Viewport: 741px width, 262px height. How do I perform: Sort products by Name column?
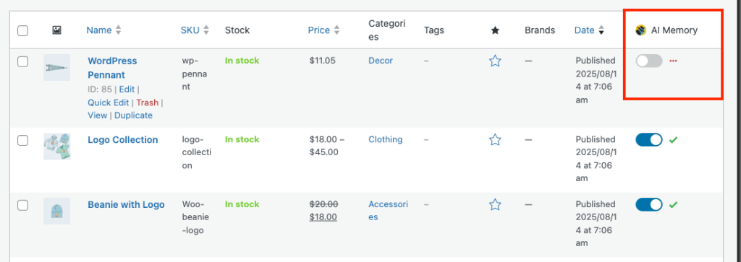[x=103, y=30]
